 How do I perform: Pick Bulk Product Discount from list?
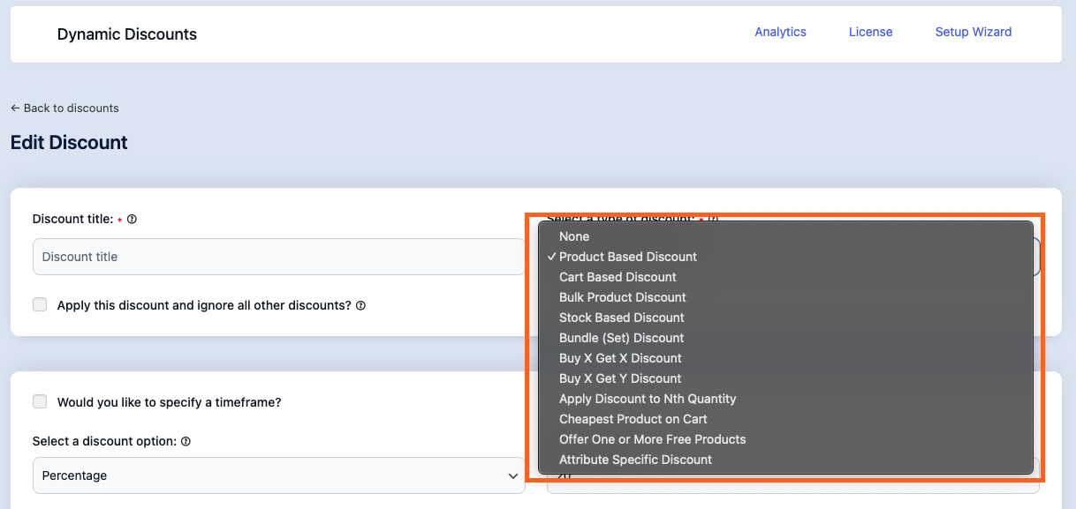(622, 297)
